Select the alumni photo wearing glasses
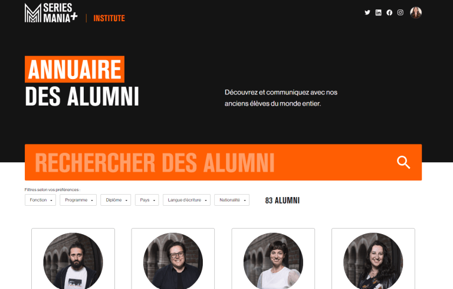The width and height of the screenshot is (453, 289). [173, 261]
